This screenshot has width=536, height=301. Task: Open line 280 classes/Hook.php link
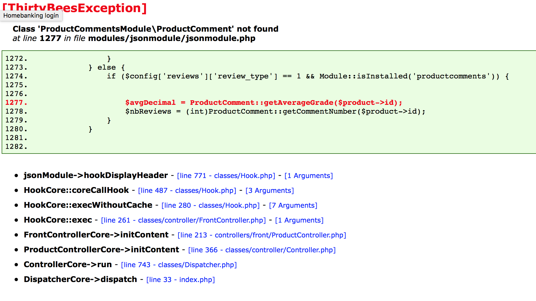210,205
